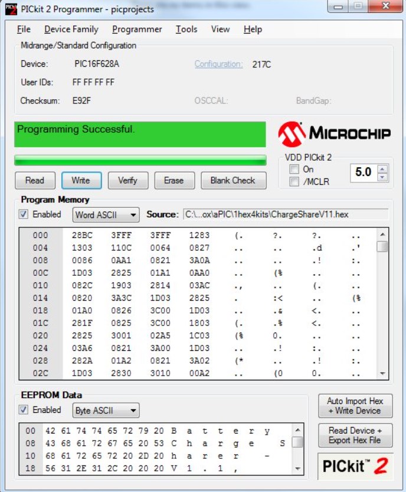This screenshot has width=406, height=492.
Task: Click the Verify button
Action: [128, 180]
